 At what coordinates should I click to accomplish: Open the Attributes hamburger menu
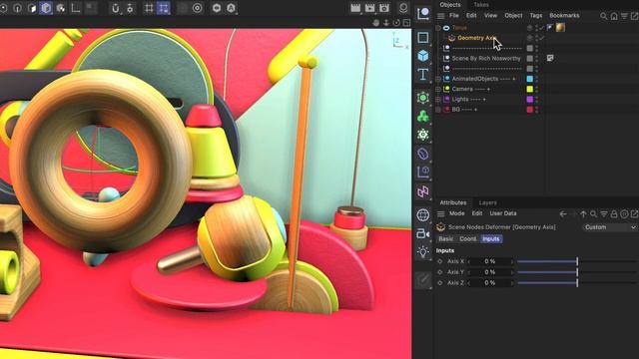(440, 213)
